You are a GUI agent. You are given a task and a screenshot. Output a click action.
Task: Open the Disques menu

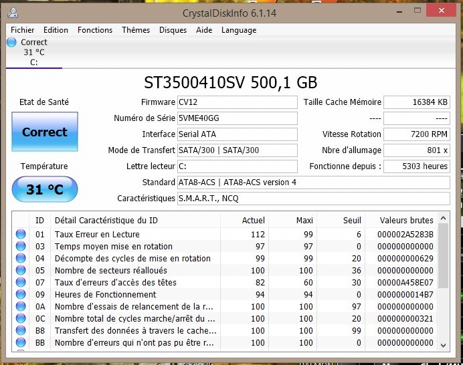click(x=173, y=30)
